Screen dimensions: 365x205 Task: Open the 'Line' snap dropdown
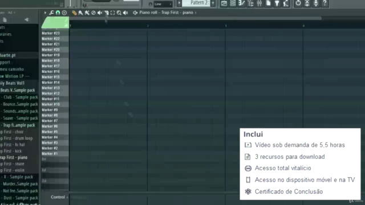163,4
